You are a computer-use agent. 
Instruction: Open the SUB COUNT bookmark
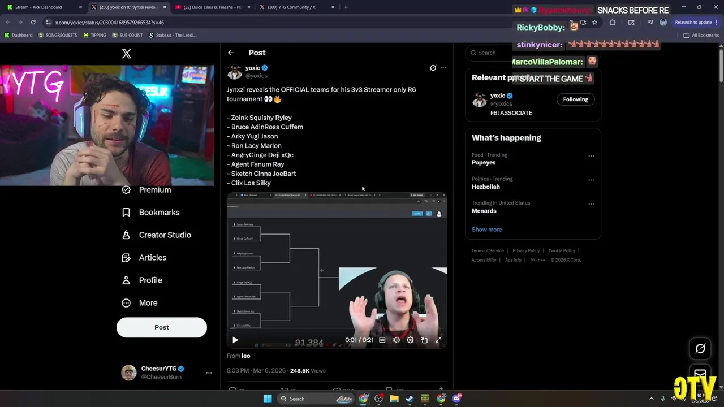pyautogui.click(x=127, y=35)
